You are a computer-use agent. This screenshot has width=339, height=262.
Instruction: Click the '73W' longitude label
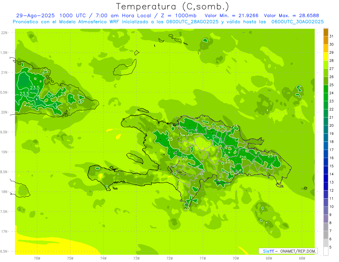point(136,258)
